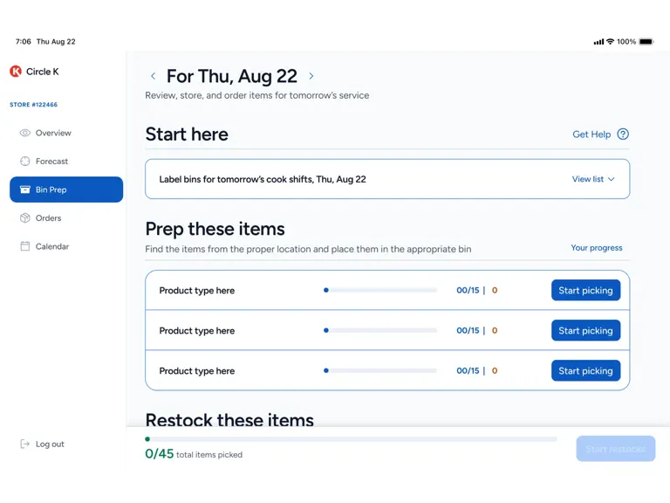Start picking the second product type

[586, 331]
